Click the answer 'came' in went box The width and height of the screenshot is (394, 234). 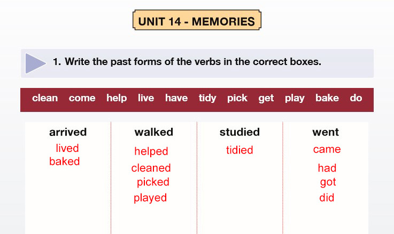point(327,149)
